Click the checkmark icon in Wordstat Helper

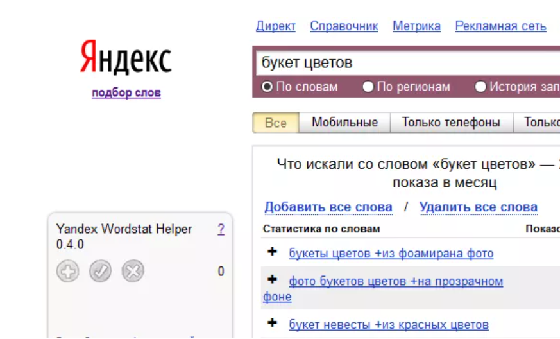100,271
